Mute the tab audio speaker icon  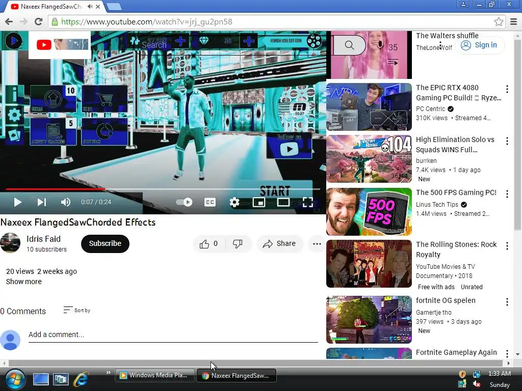click(90, 6)
